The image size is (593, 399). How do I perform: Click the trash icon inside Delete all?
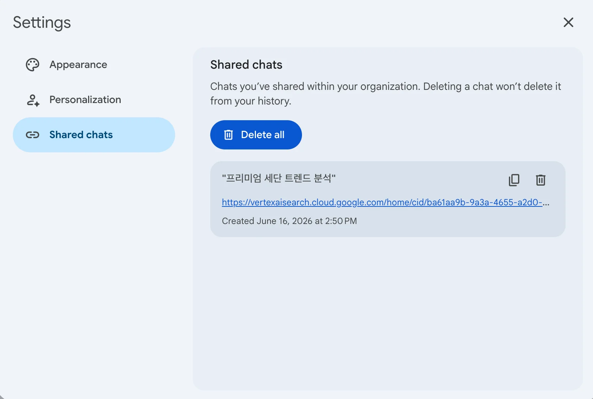point(228,135)
